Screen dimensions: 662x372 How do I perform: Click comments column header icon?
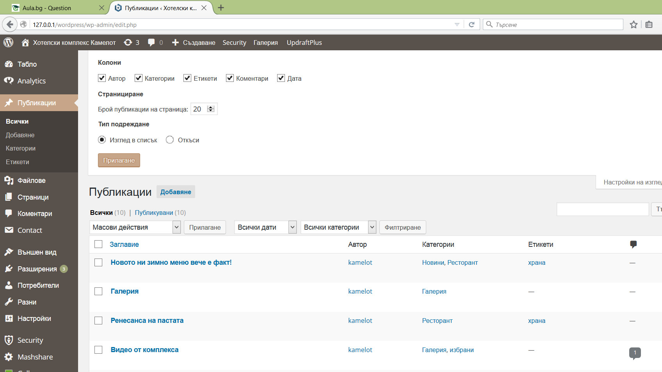click(x=633, y=244)
